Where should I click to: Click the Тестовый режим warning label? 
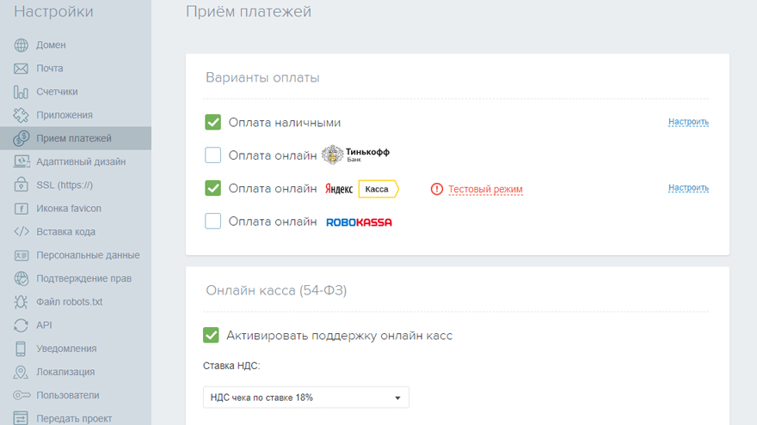pos(485,189)
